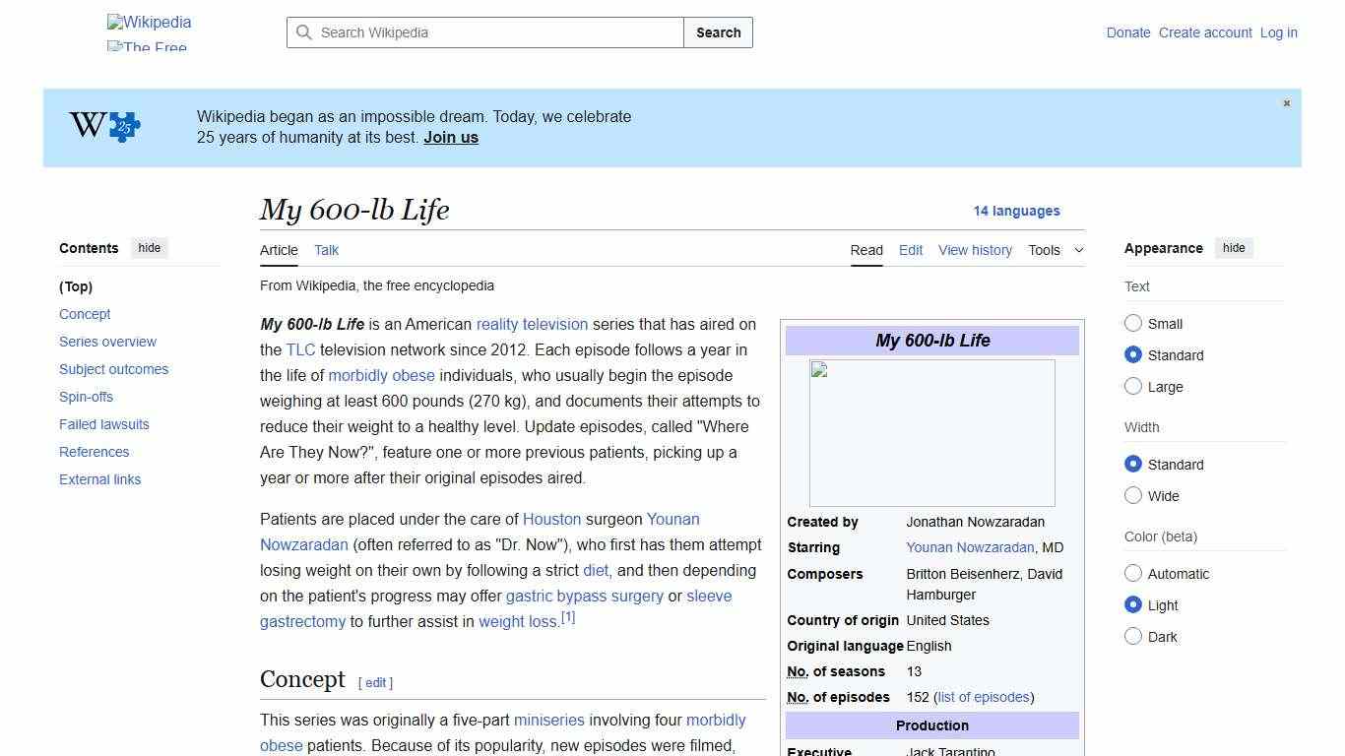Click the Wikipedia 25th anniversary puzzle logo

click(x=101, y=126)
